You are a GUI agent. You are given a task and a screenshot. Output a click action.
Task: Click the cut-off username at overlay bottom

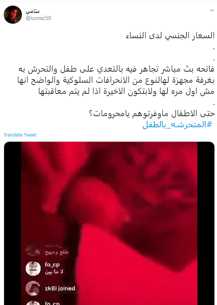pos(52,303)
